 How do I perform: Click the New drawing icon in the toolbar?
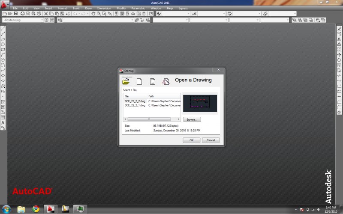4,14
